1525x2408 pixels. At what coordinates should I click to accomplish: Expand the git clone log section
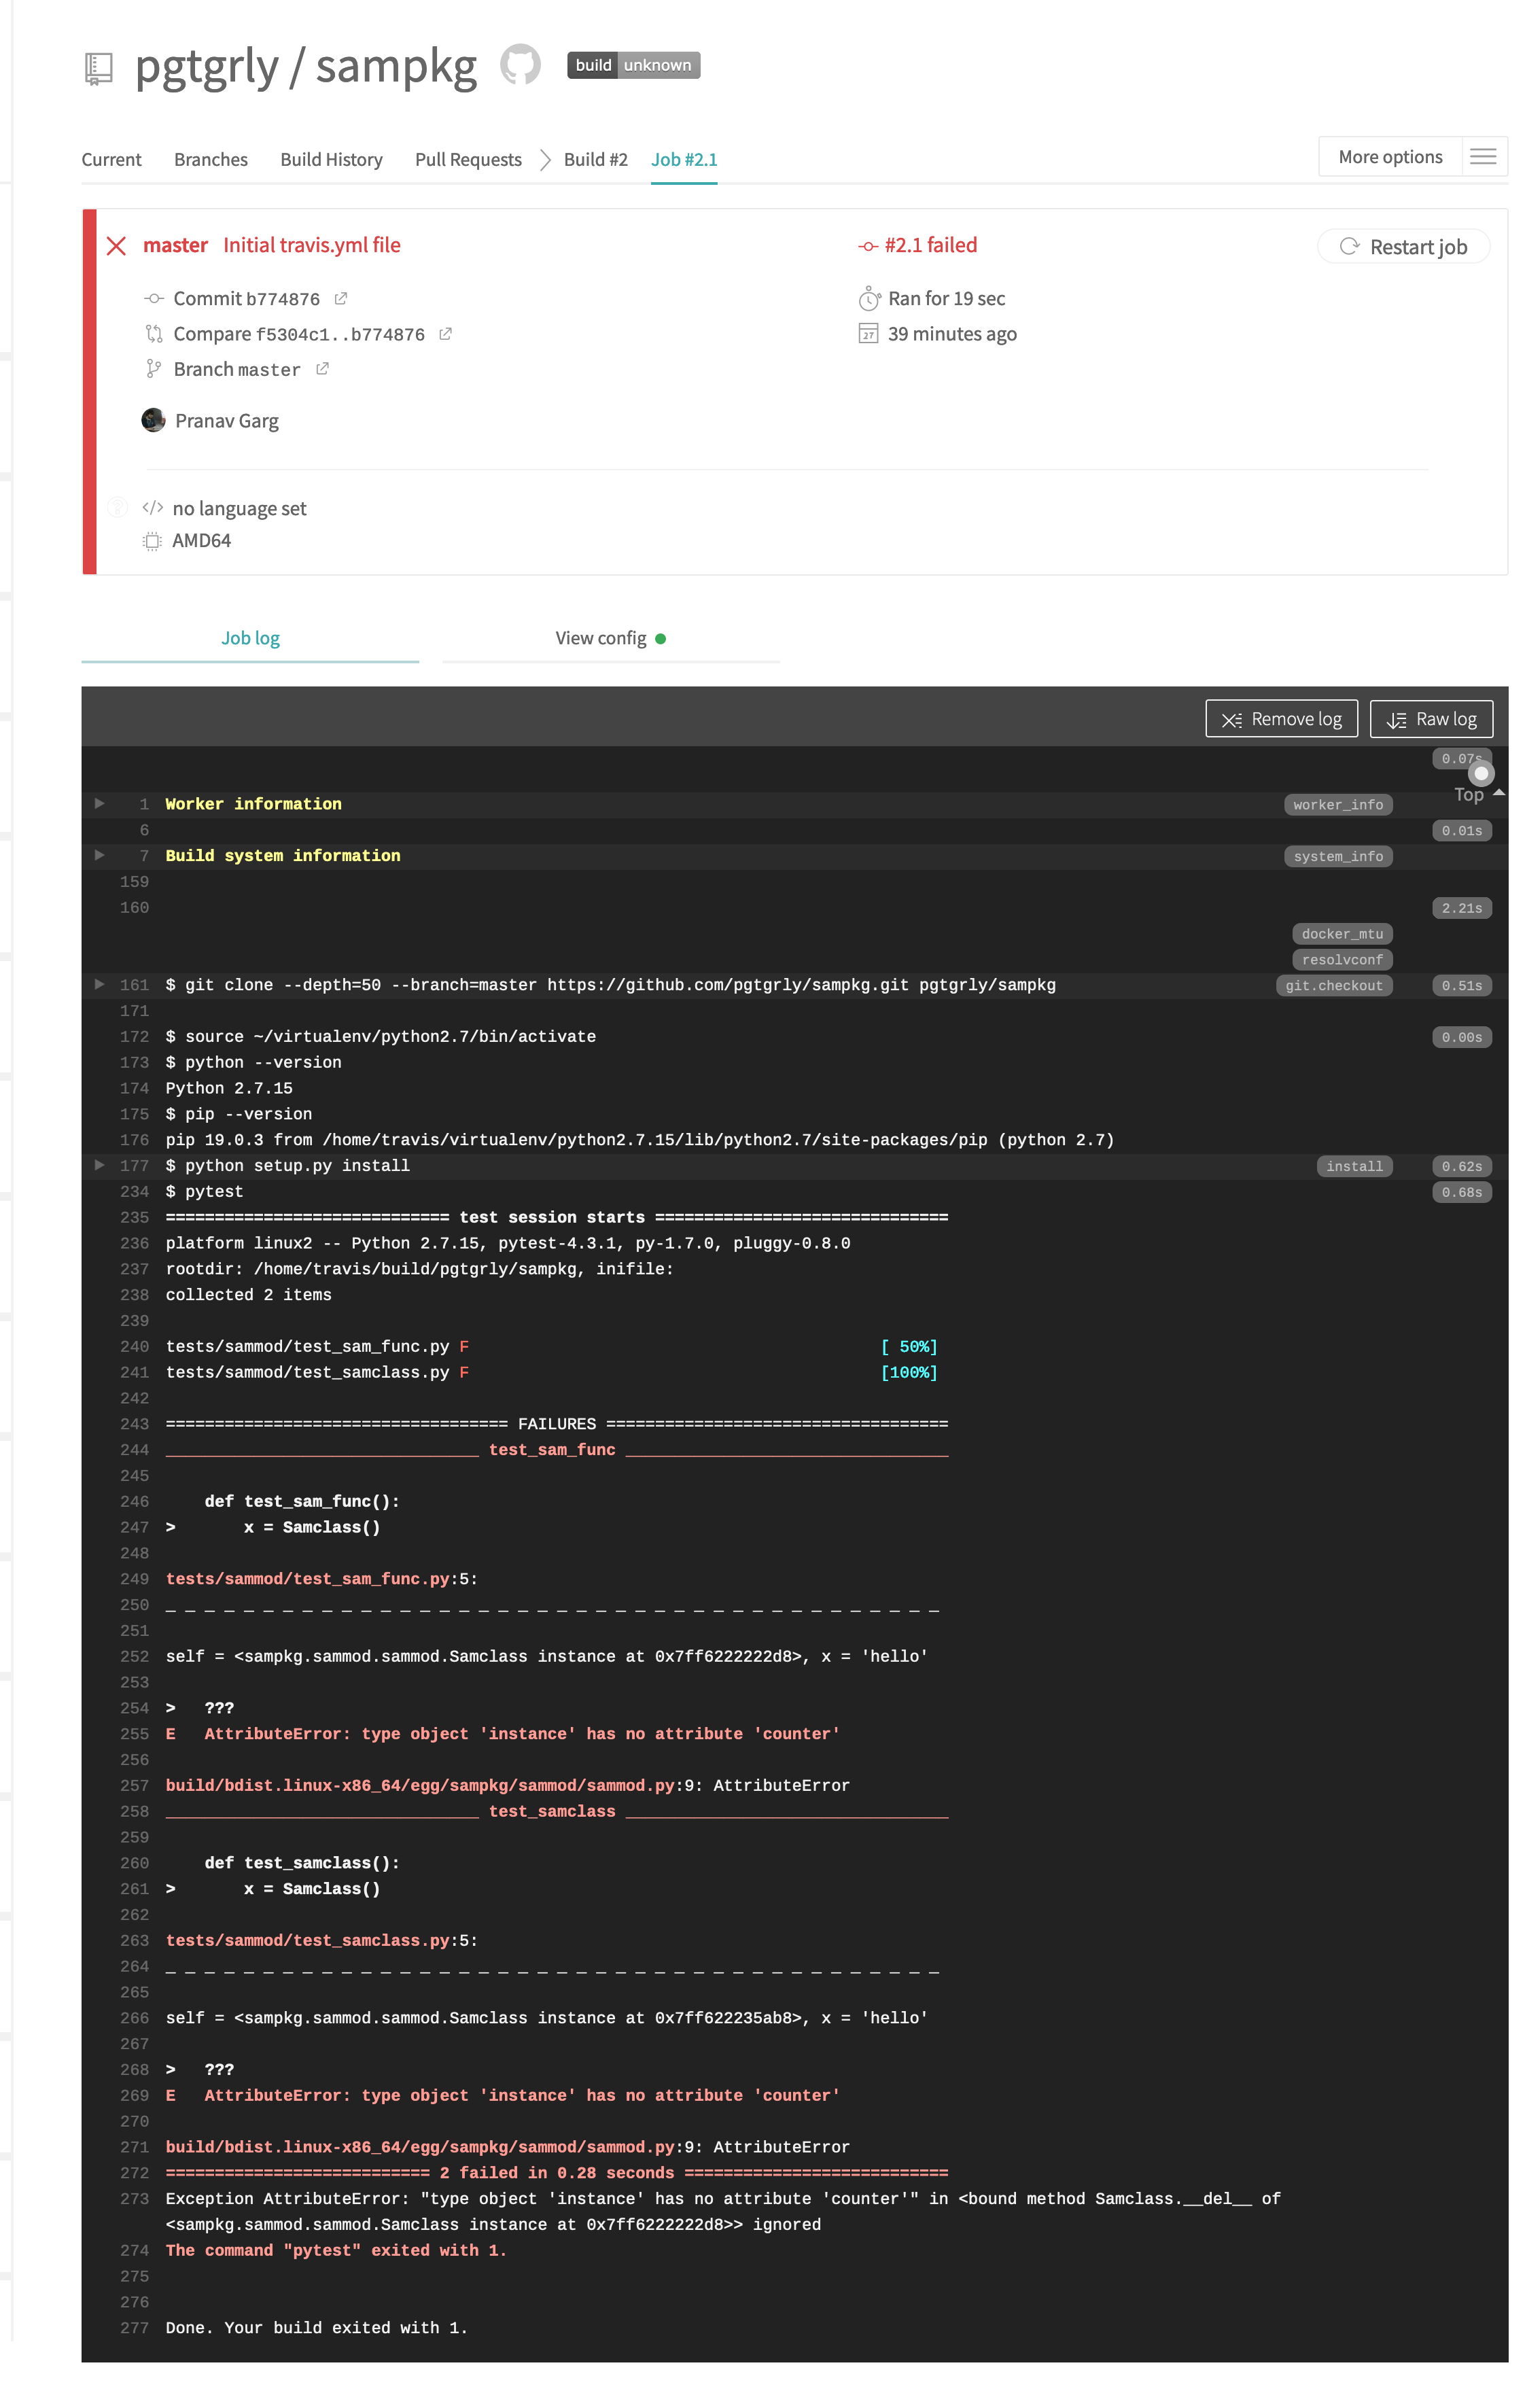click(x=99, y=984)
